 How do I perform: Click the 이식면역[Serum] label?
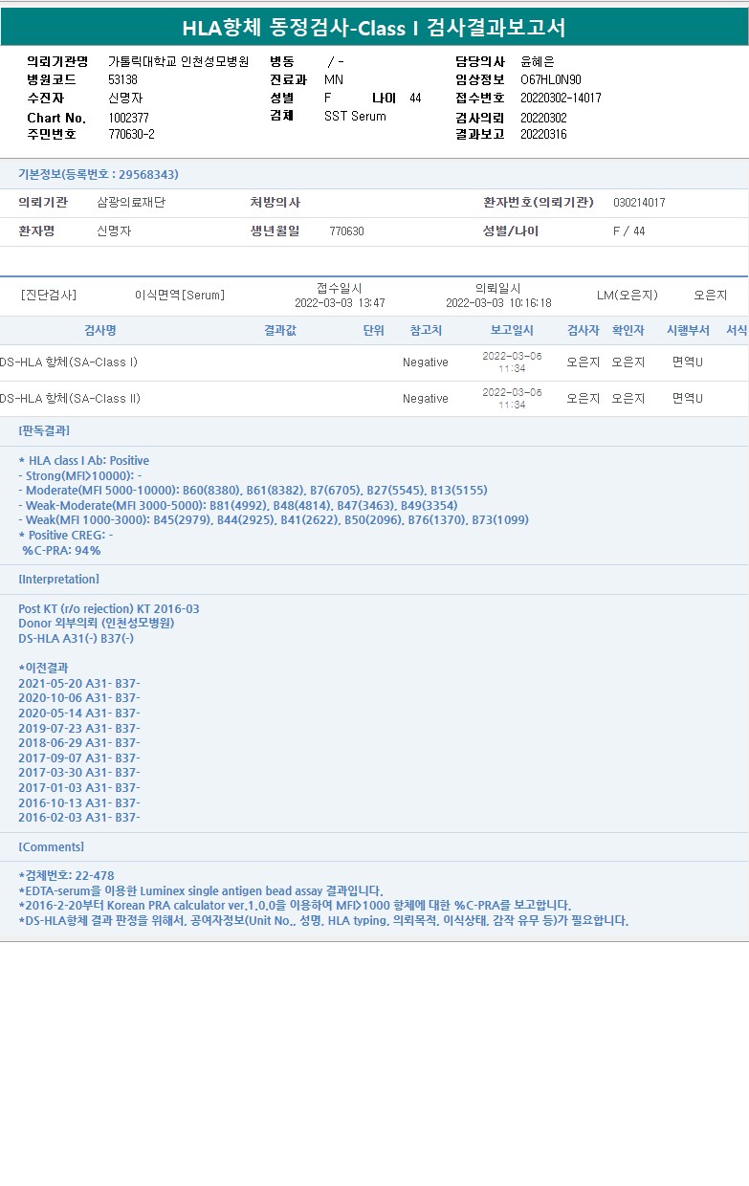coord(180,295)
